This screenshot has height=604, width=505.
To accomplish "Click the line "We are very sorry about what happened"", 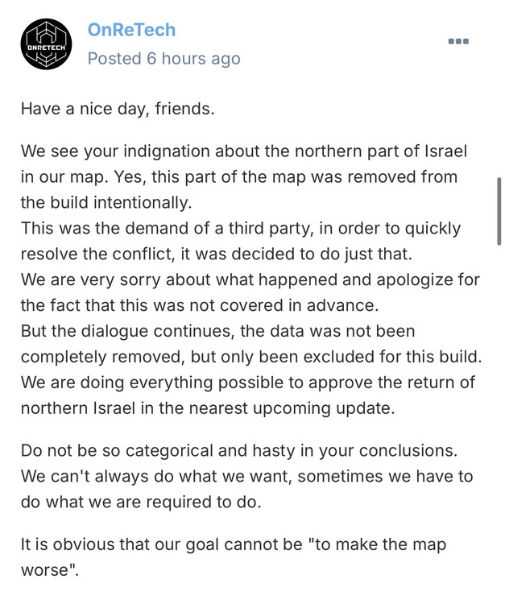I will pyautogui.click(x=250, y=279).
